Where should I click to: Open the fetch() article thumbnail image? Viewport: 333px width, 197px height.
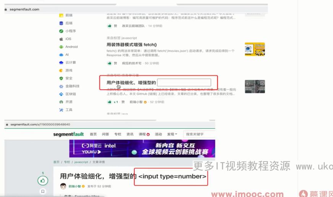255,49
